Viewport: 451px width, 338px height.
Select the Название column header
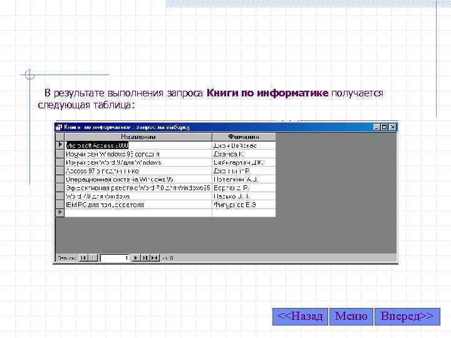click(x=138, y=137)
